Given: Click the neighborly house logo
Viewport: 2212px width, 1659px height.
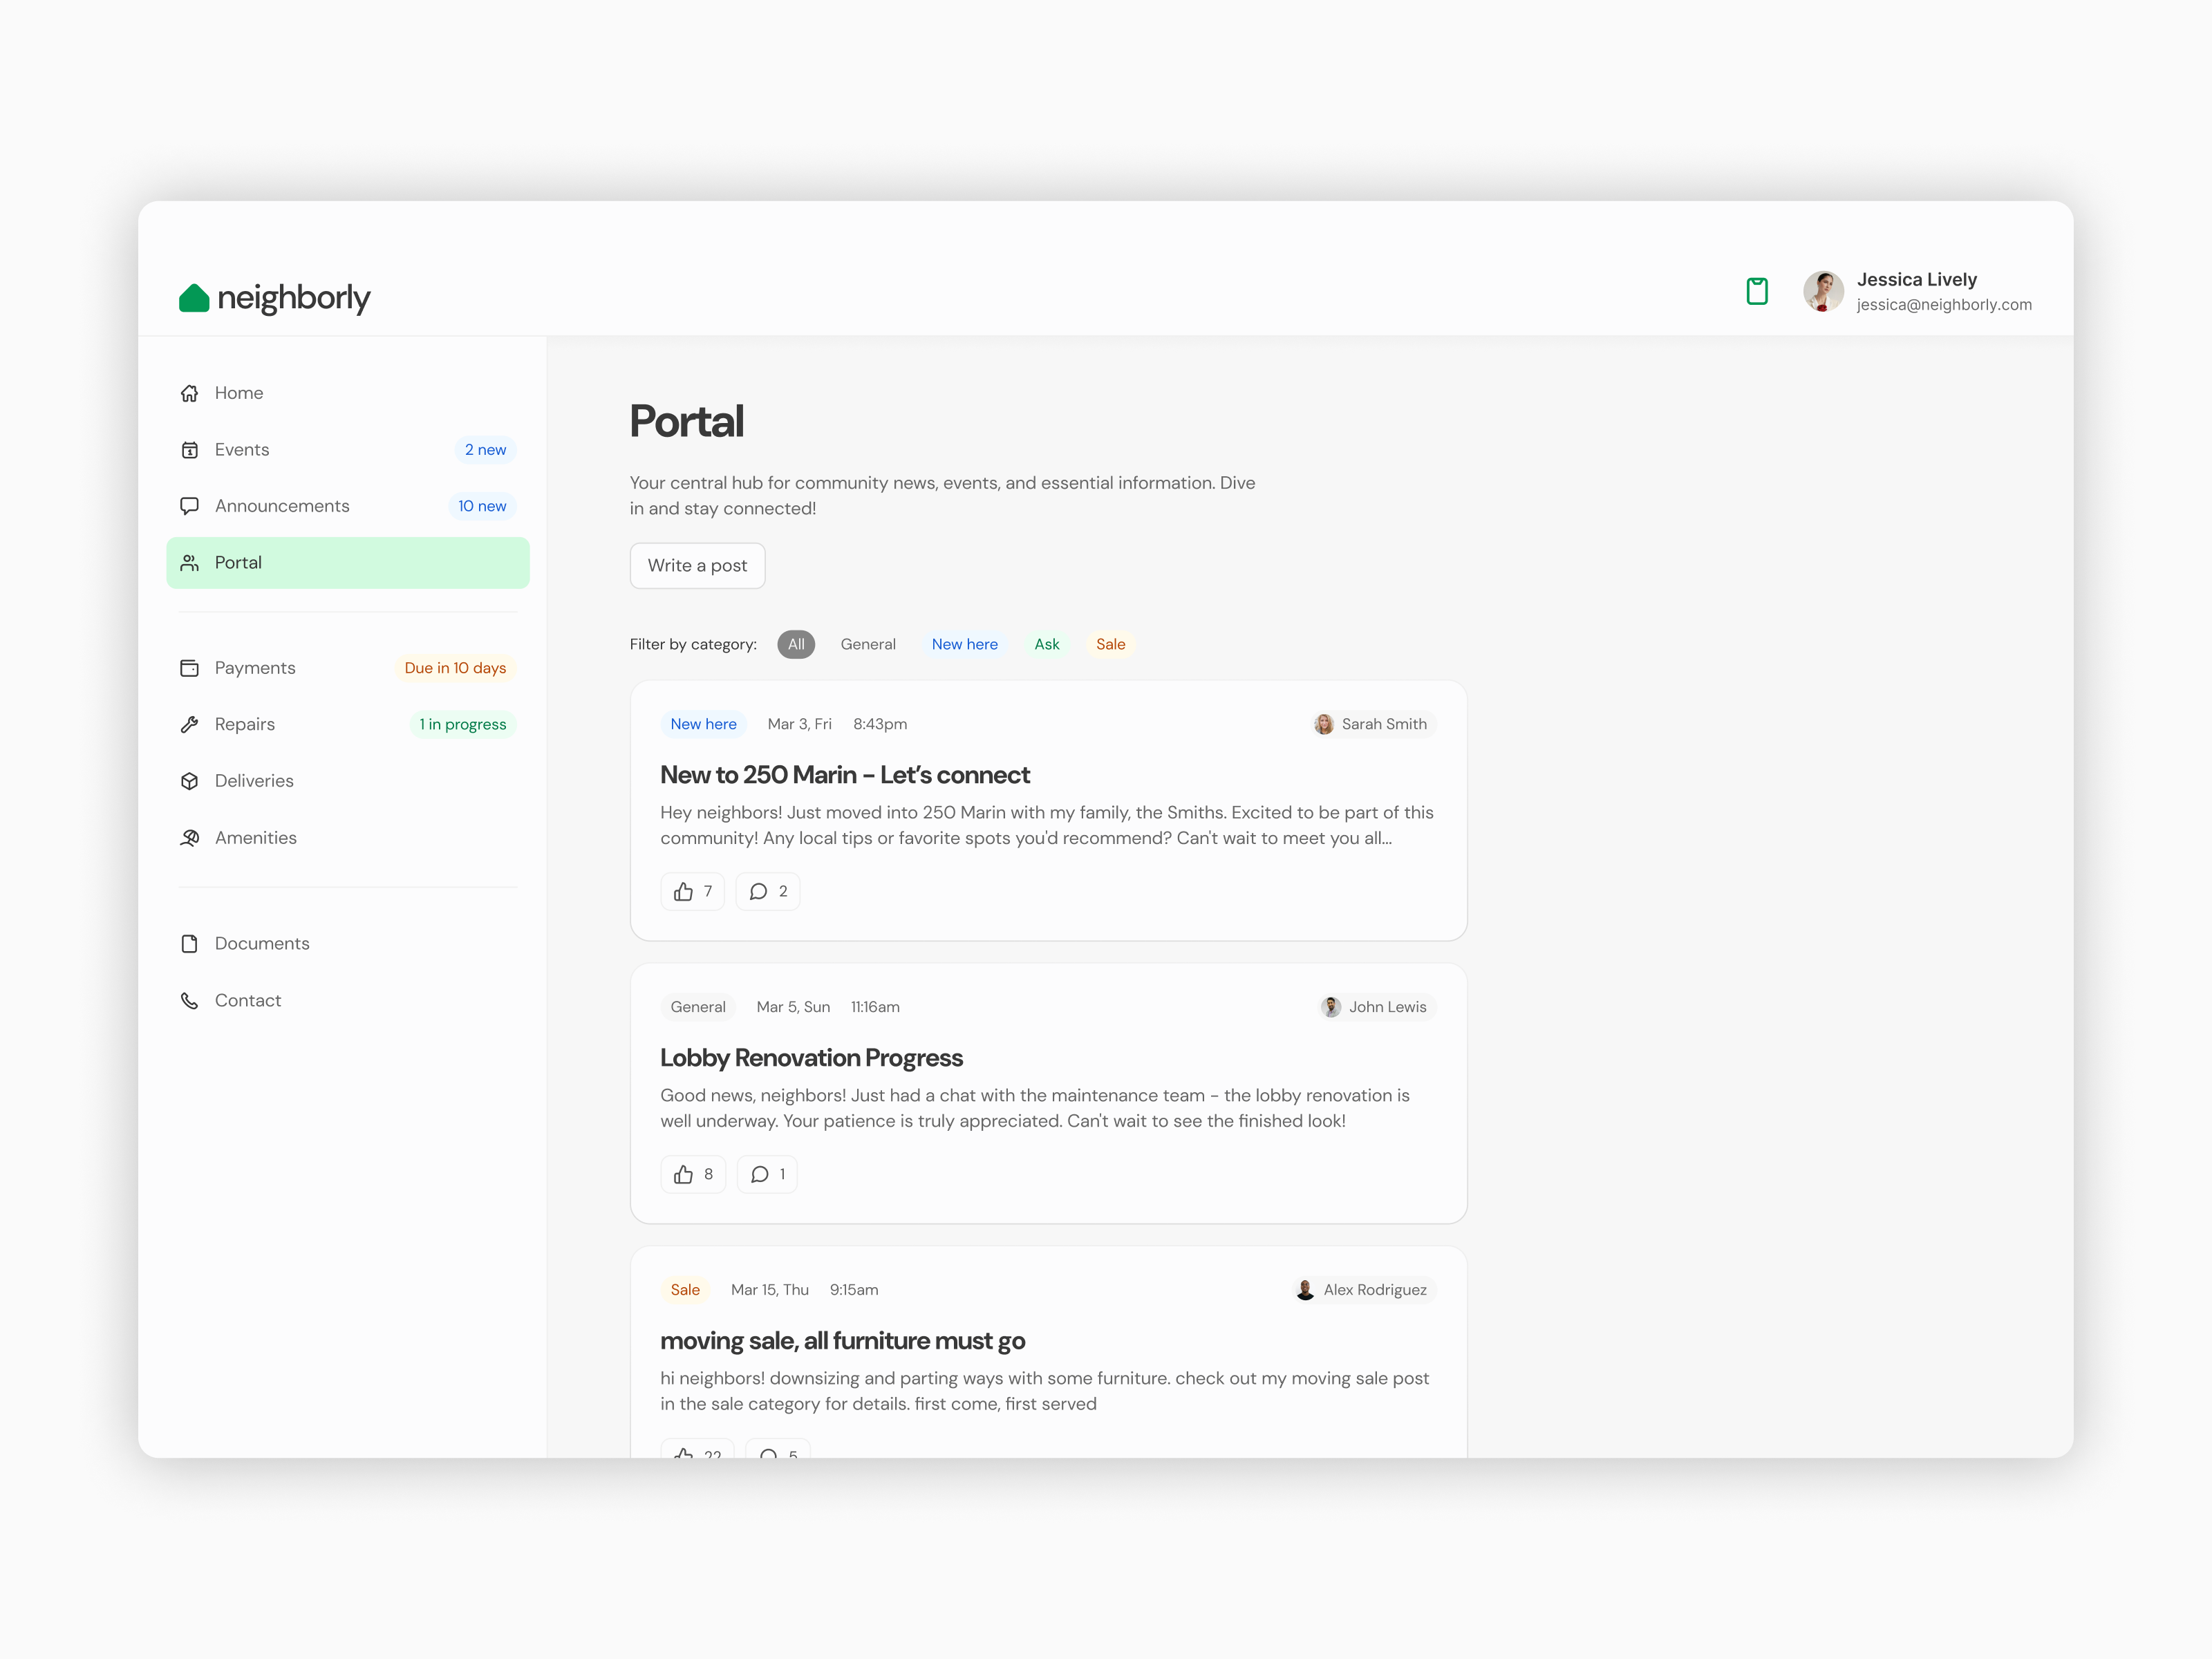Looking at the screenshot, I should 194,298.
